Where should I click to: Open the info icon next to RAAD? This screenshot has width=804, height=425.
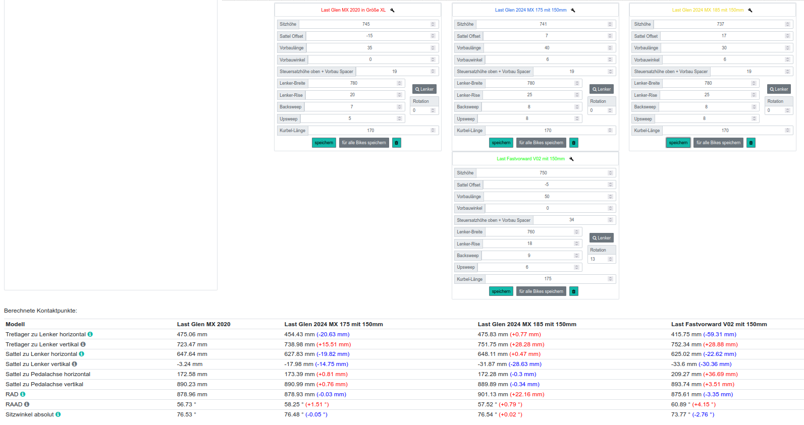click(x=27, y=404)
